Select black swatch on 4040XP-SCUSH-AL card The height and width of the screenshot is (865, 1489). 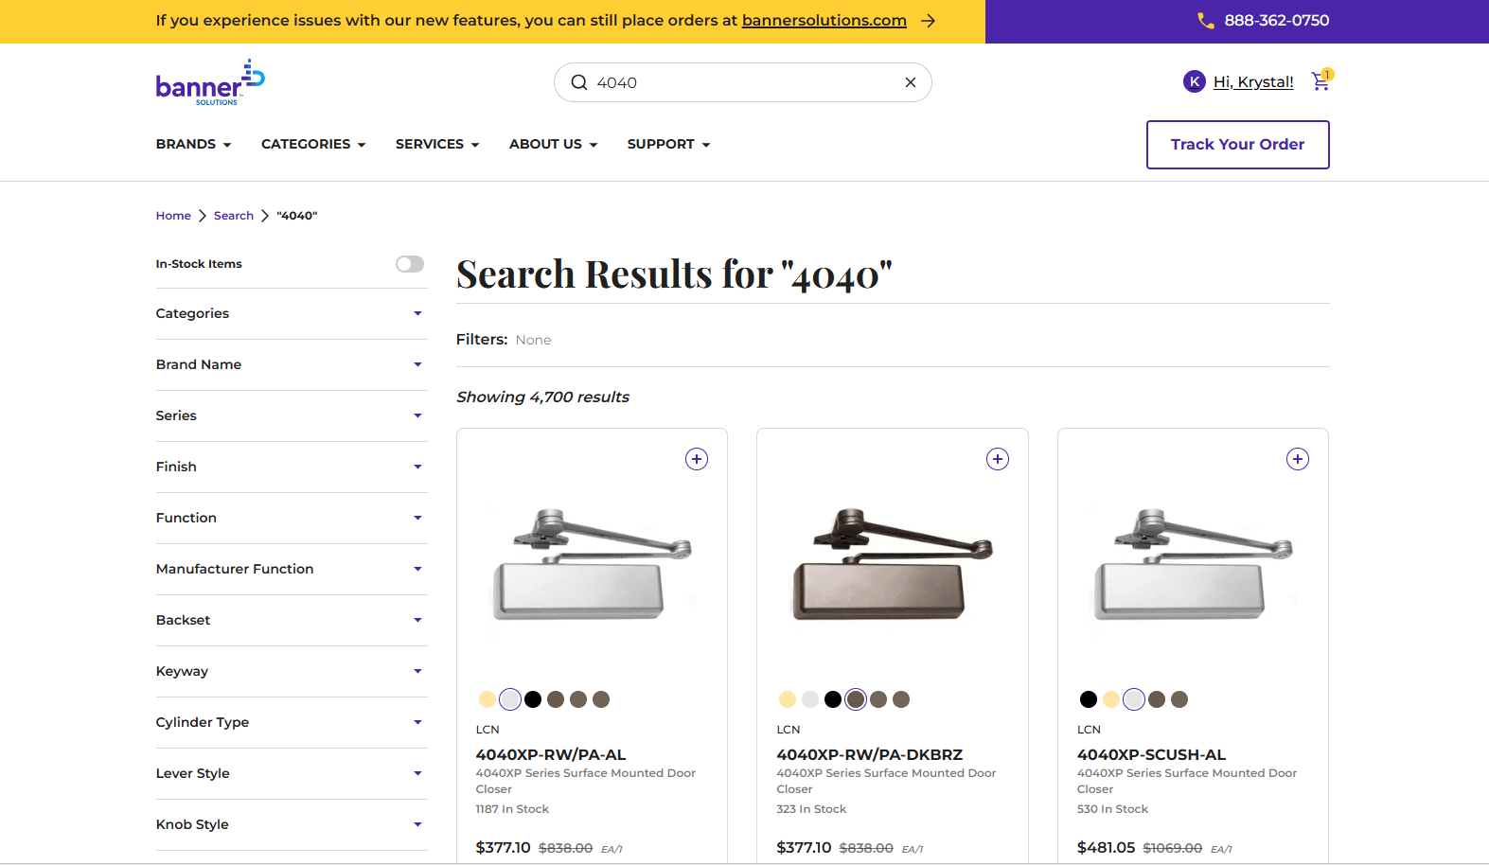(x=1089, y=699)
